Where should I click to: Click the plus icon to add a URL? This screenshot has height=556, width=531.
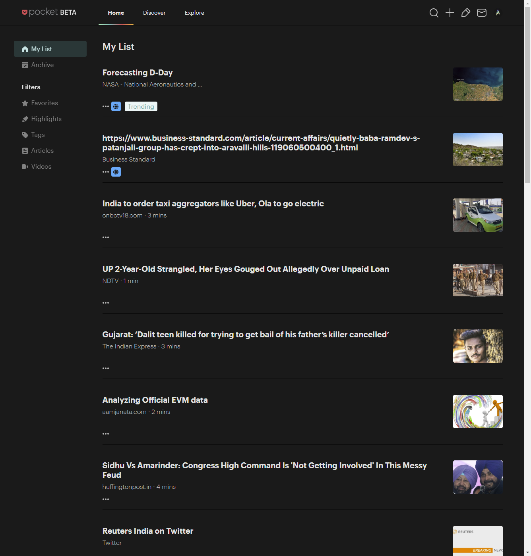(x=450, y=13)
